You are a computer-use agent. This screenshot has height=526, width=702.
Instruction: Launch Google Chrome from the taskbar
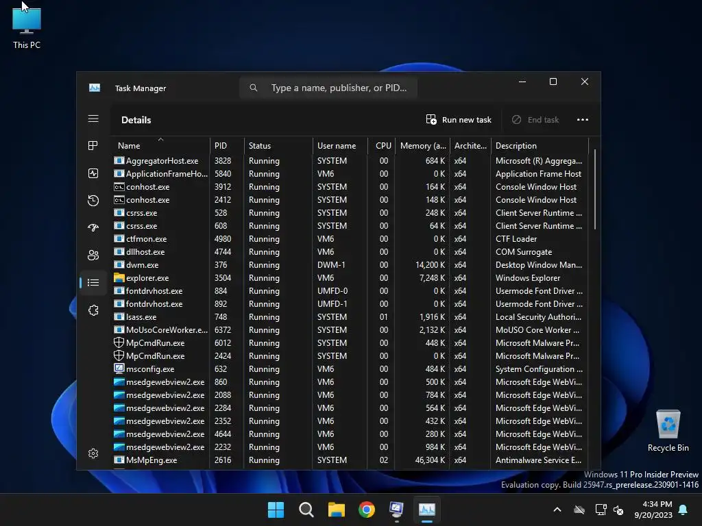coord(367,510)
